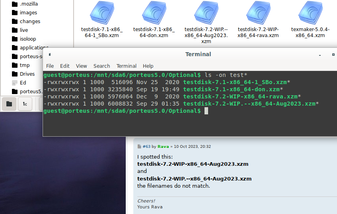Click the Terminal window menu icon
The image size is (337, 214).
(x=50, y=55)
